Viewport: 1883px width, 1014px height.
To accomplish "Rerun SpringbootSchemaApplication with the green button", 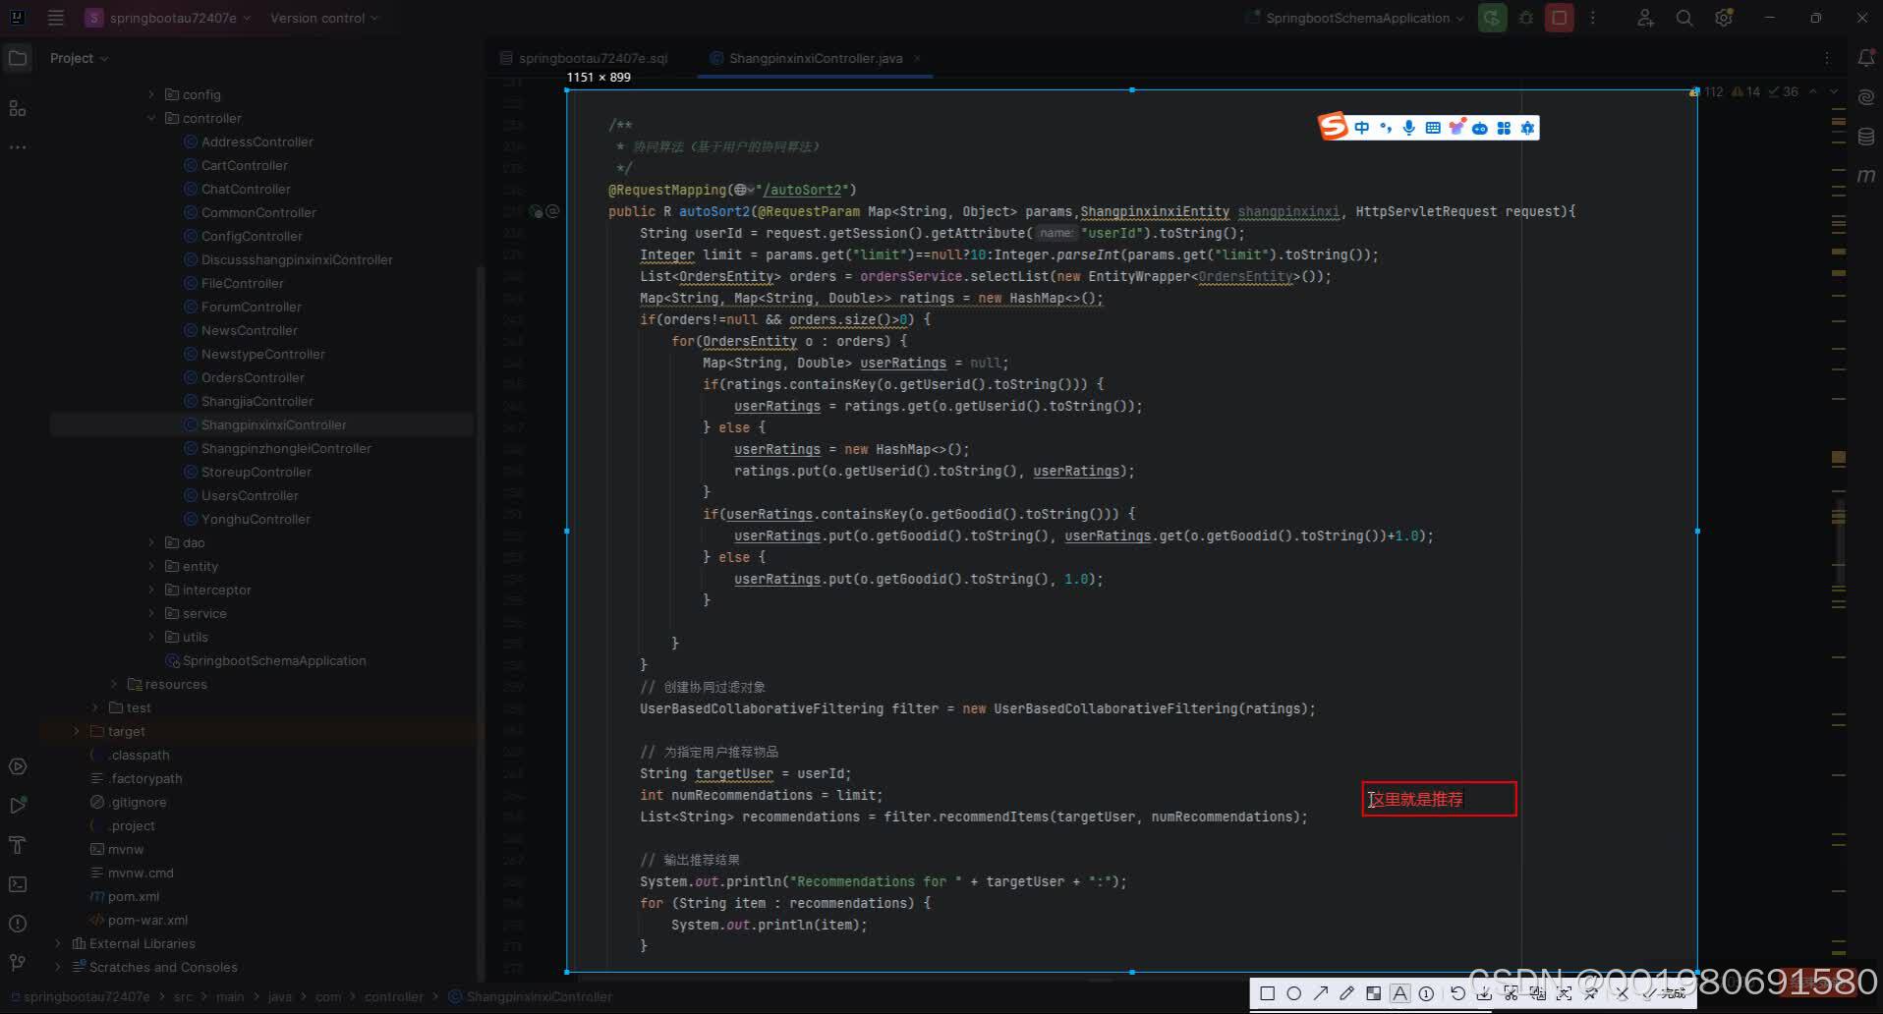I will coord(1492,18).
